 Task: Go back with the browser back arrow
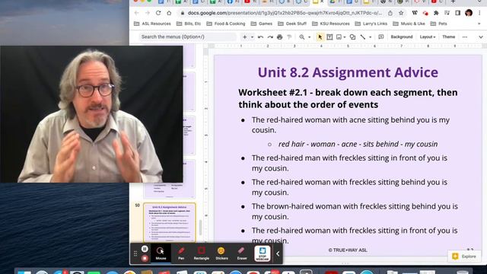point(136,13)
